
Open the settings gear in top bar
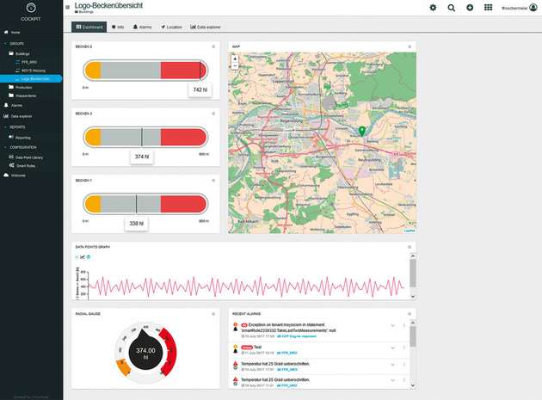tap(433, 8)
